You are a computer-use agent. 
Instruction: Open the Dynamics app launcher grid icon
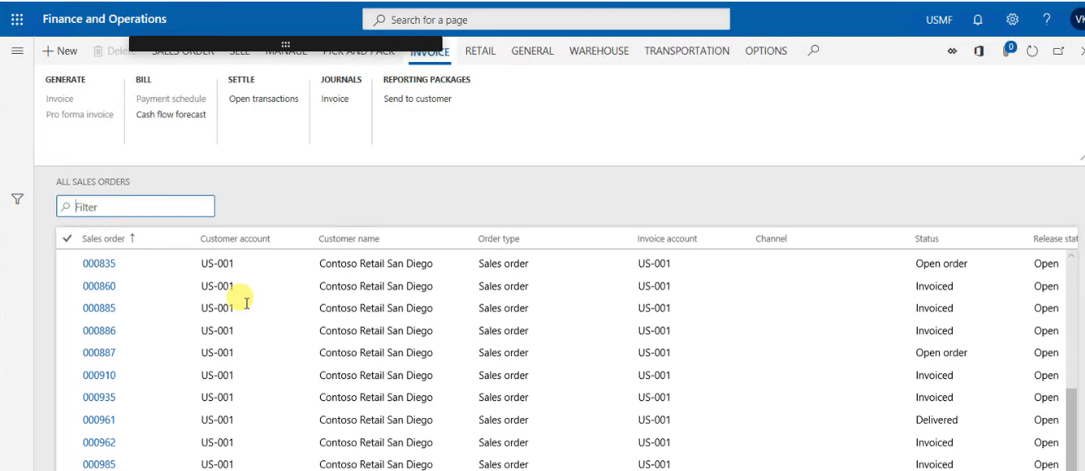pos(16,18)
